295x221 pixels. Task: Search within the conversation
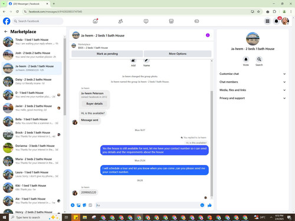coord(259,59)
